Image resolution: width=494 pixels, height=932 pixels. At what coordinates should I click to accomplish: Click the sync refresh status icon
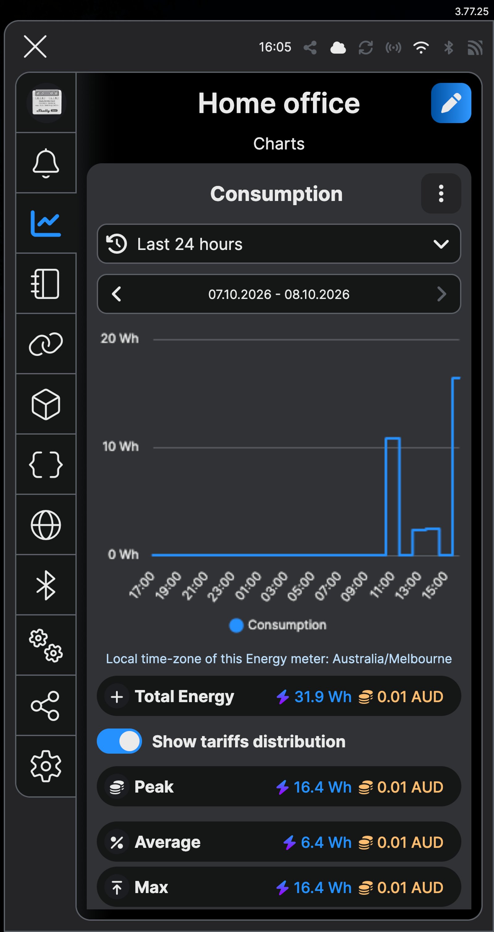(366, 48)
